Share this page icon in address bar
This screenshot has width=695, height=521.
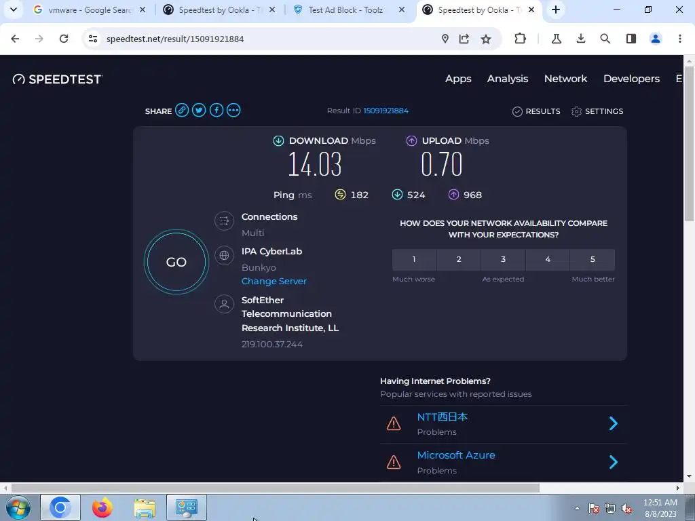pos(464,39)
